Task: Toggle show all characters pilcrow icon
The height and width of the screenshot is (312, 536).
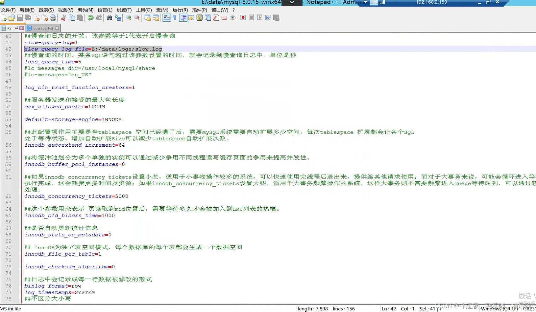Action: pos(175,18)
